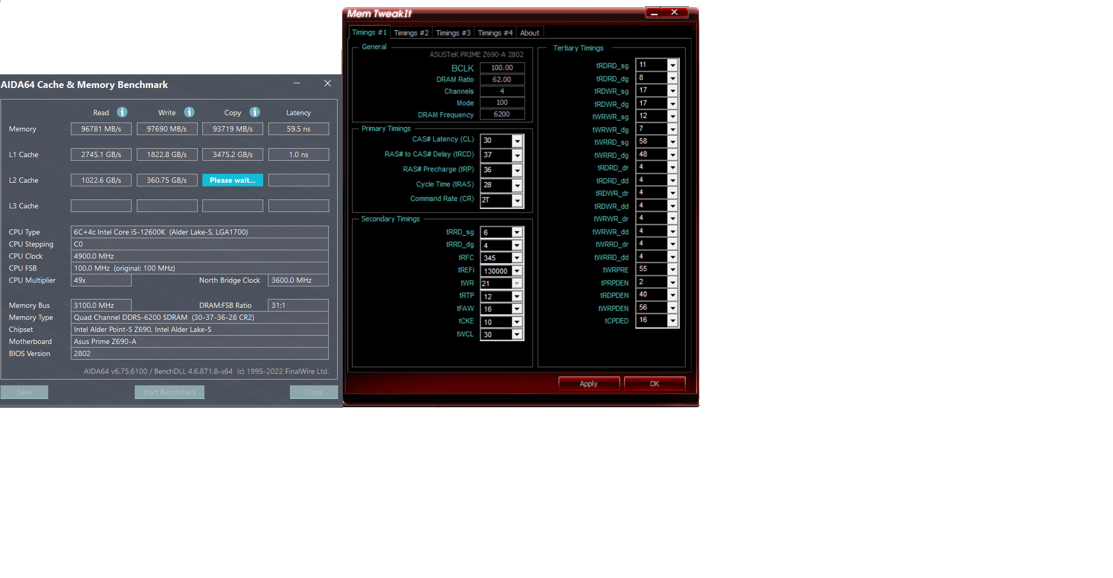Screen dimensions: 1113x578
Task: Click the Memory Latency value 59.5 ns
Action: 299,129
